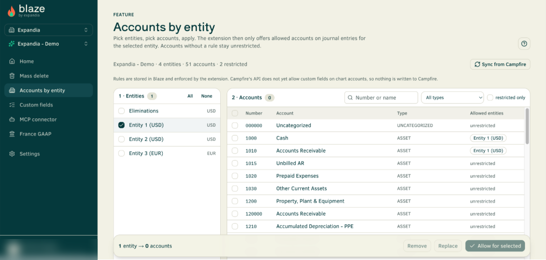Expand the Expandia - Demo workspace dropdown
Image resolution: width=546 pixels, height=260 pixels.
click(49, 44)
